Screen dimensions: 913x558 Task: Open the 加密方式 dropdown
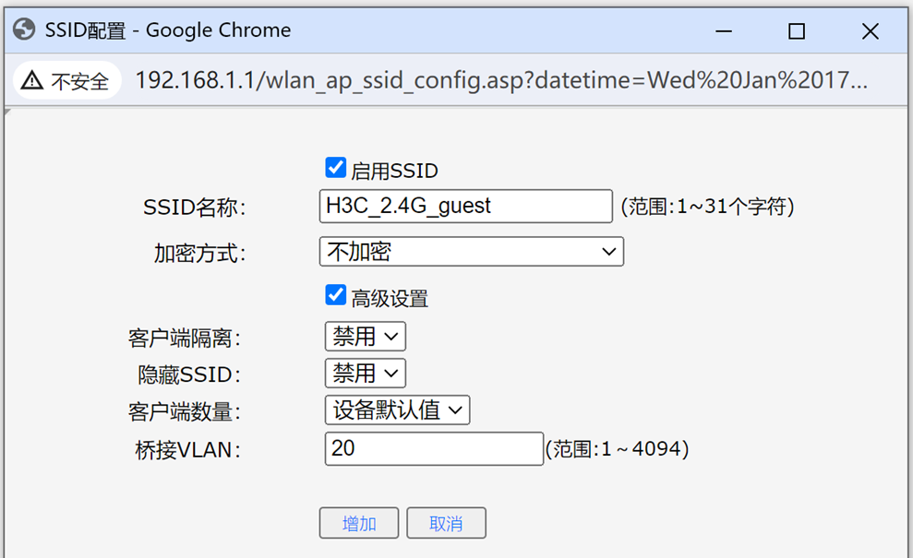(x=472, y=252)
